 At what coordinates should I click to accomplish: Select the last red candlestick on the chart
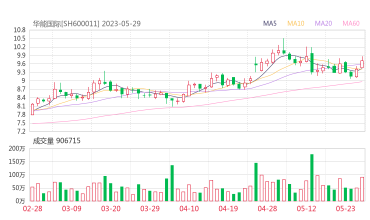pos(362,62)
